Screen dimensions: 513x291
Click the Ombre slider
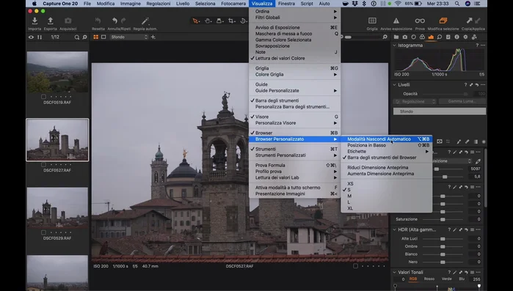click(x=443, y=246)
